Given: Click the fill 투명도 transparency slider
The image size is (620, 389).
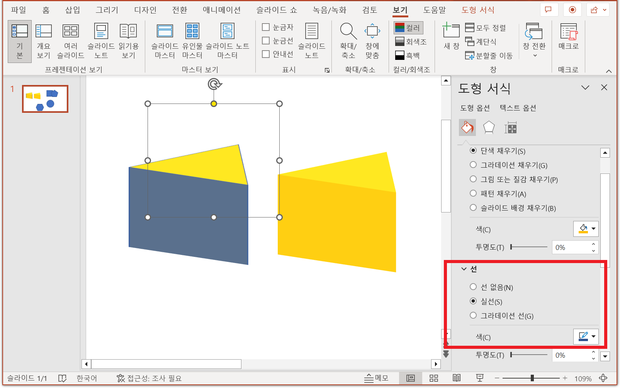Looking at the screenshot, I should 529,247.
